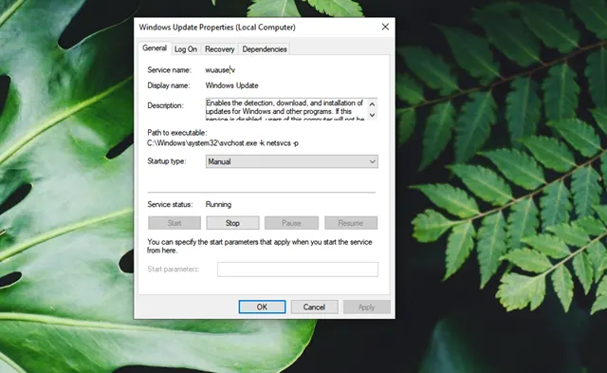The height and width of the screenshot is (373, 607).
Task: Cancel the properties dialog
Action: tap(314, 308)
